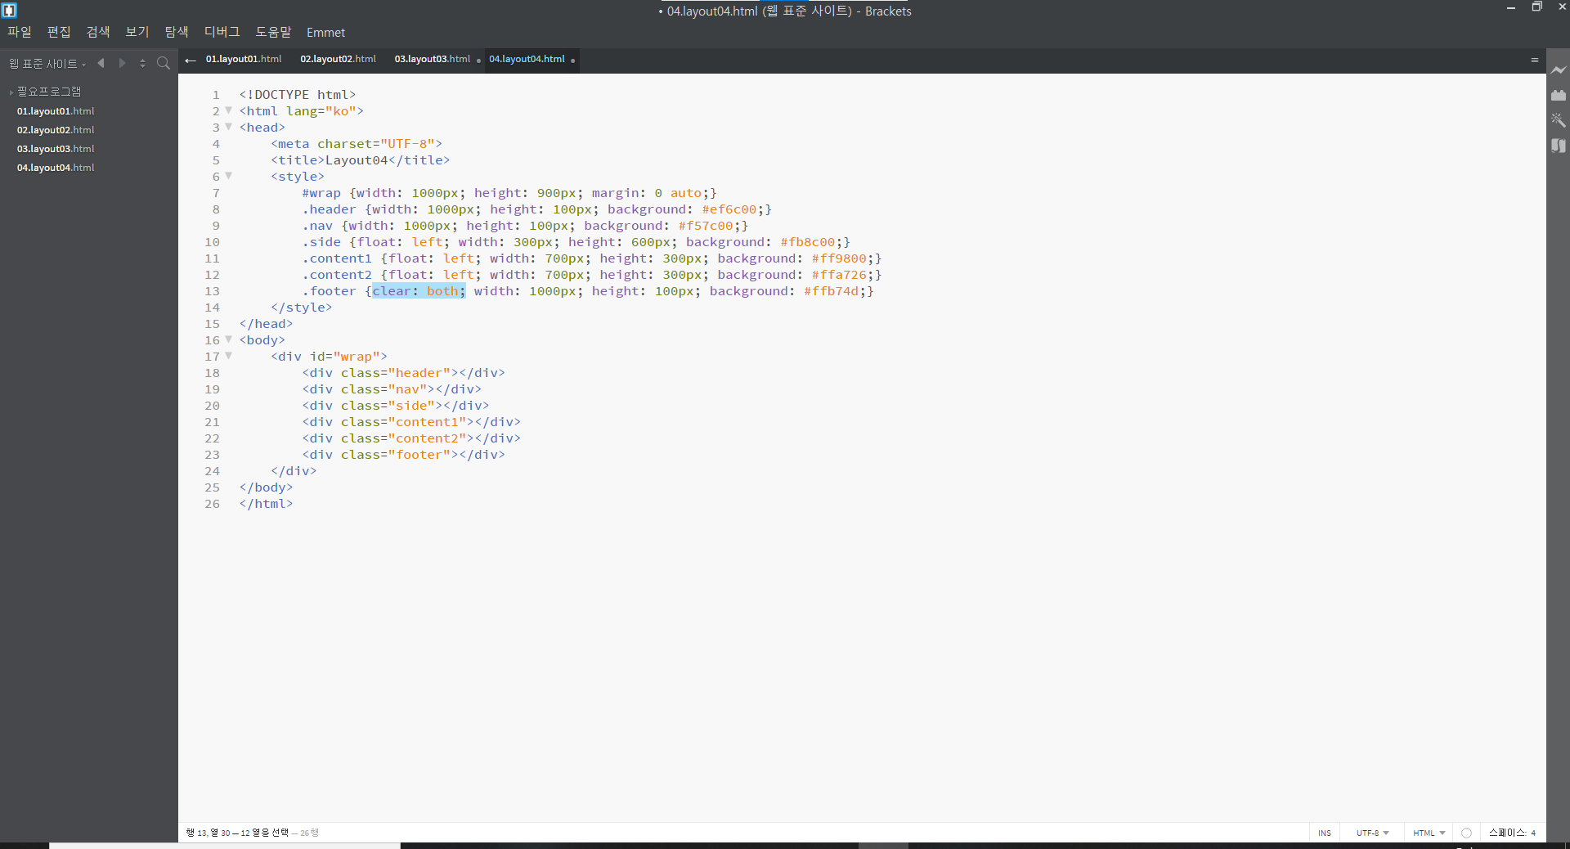Open the Extension Manager brick icon
Screen dimensions: 1570x849
[1559, 95]
